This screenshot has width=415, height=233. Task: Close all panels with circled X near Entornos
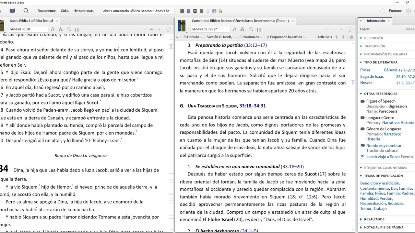409,11
